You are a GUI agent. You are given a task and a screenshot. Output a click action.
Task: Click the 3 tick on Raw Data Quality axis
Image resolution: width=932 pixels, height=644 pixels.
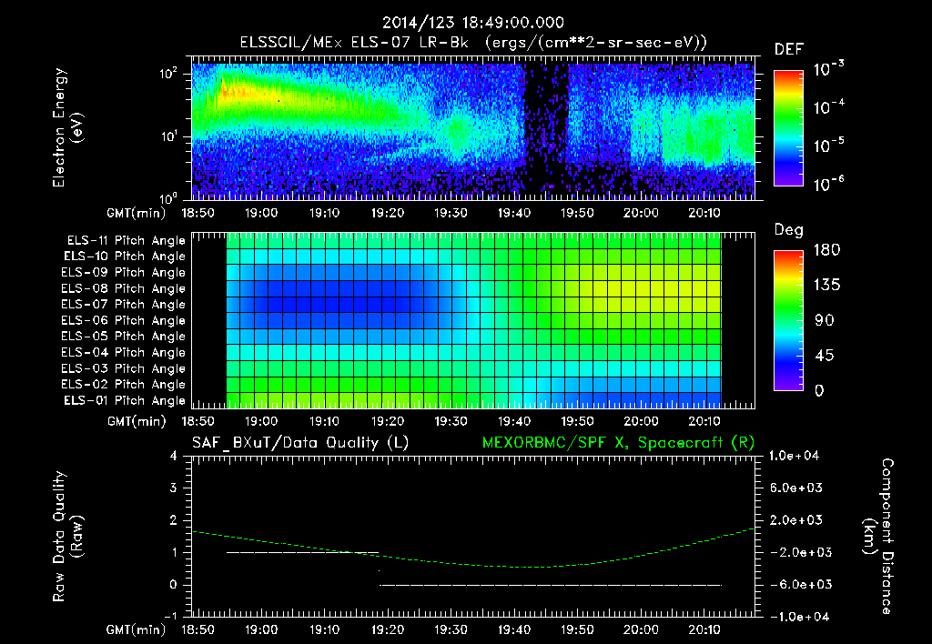(x=174, y=488)
